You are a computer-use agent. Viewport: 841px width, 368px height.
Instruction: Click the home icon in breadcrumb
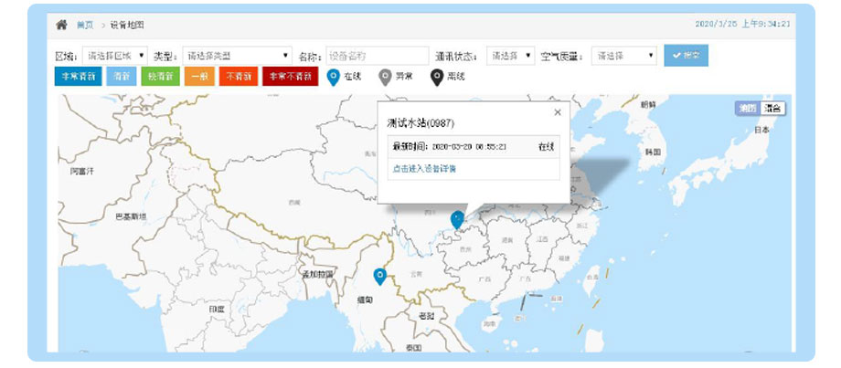62,25
